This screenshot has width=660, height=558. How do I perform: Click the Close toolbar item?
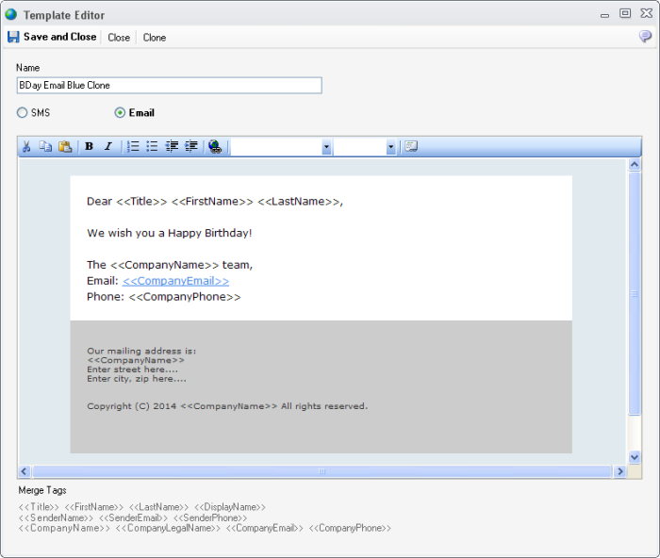coord(119,38)
